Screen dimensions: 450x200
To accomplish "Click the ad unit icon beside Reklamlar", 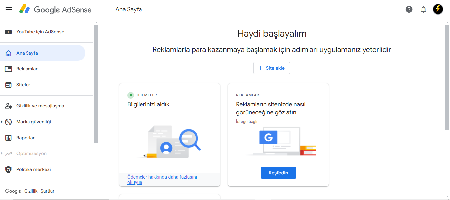I will [x=8, y=69].
